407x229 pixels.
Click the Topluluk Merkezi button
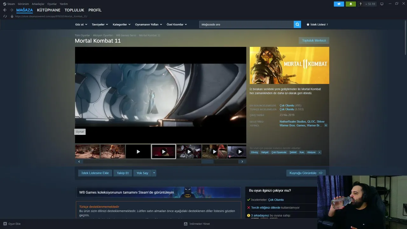point(314,40)
